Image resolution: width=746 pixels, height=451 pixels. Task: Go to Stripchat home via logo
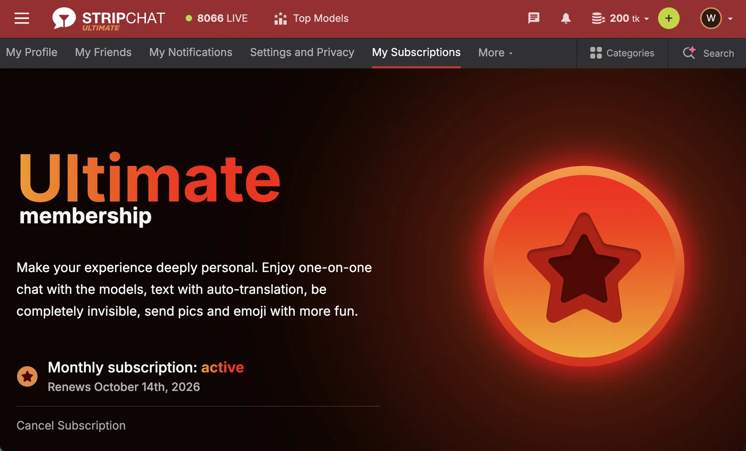[109, 19]
